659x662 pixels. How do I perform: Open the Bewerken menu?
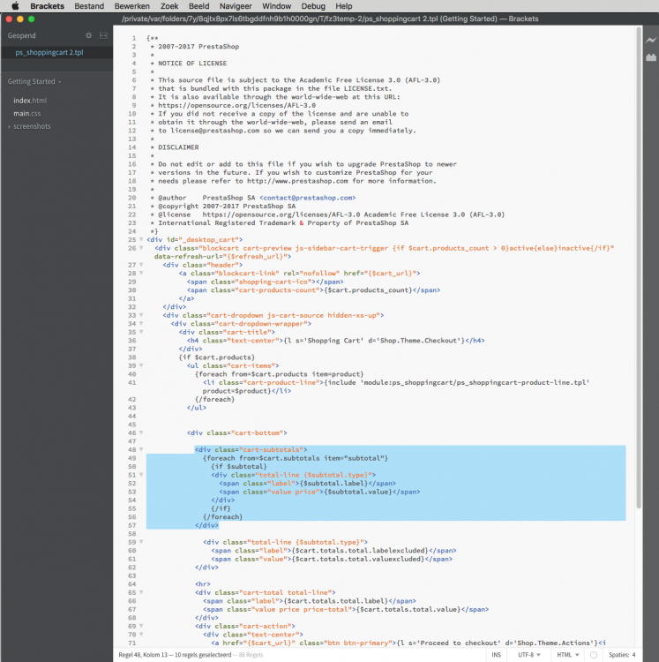coord(132,6)
